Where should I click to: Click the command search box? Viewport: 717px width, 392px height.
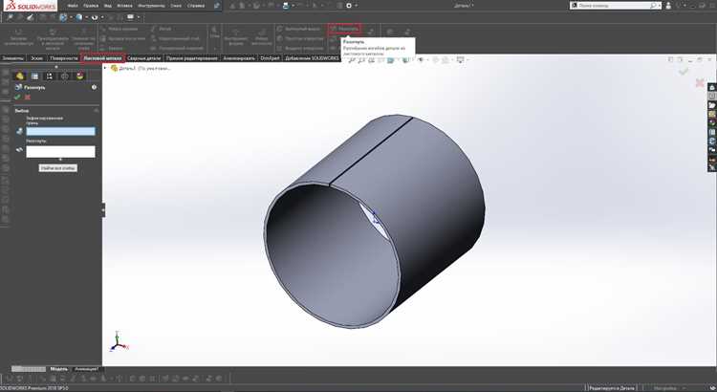[x=615, y=6]
